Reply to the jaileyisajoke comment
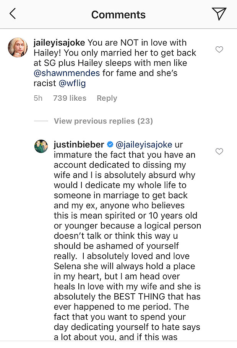237x348 pixels. tap(107, 98)
